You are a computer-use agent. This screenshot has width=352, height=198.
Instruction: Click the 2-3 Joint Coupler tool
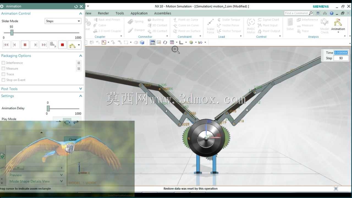pos(107,31)
